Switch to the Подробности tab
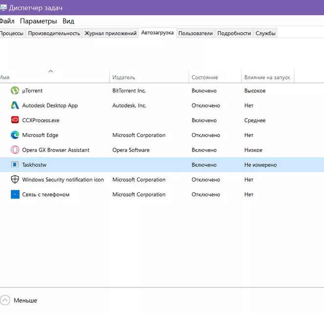 pos(234,33)
